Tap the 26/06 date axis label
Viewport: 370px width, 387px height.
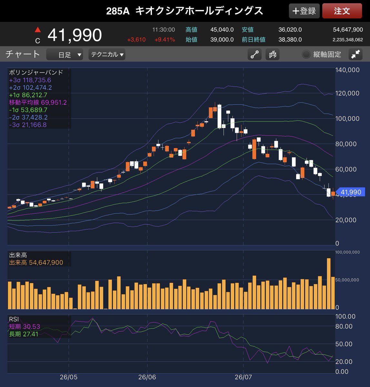tap(147, 377)
